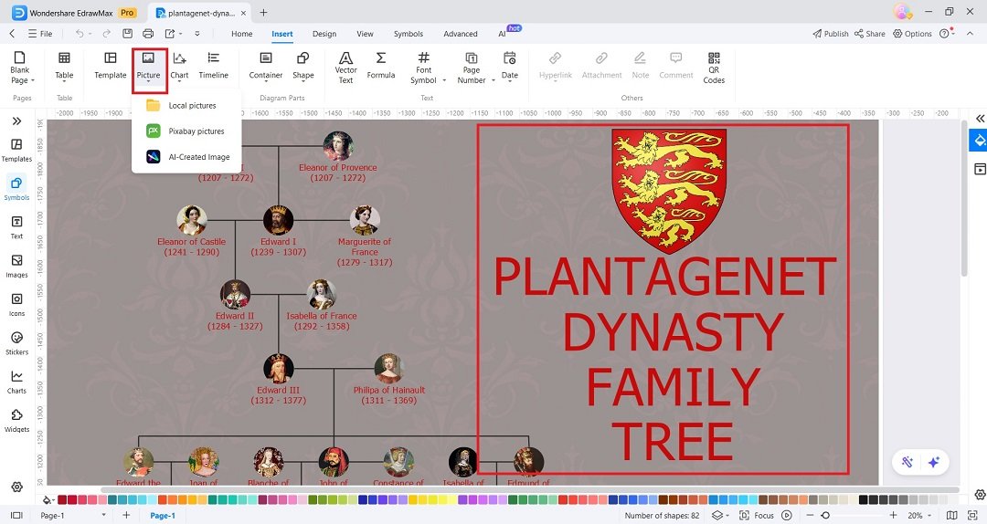Add a new page with plus button

126,515
